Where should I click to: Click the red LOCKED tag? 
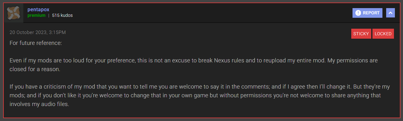[x=383, y=34]
